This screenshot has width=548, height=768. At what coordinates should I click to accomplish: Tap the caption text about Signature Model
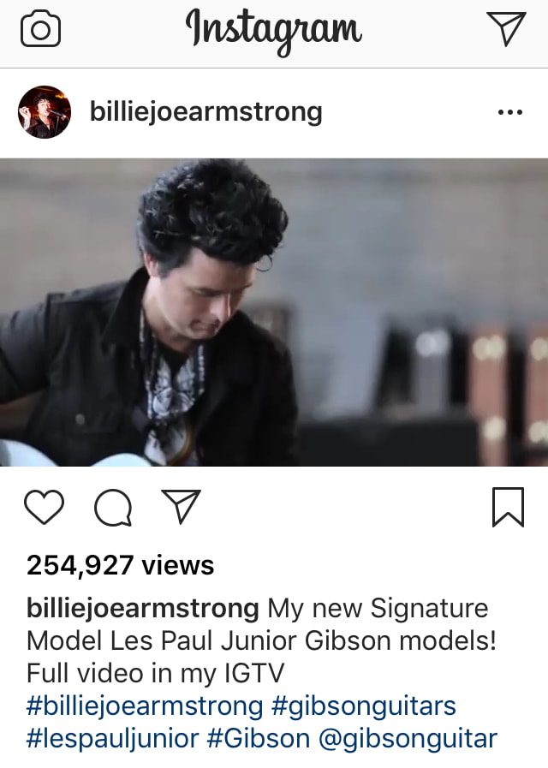tap(262, 625)
